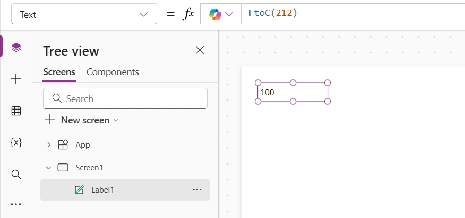This screenshot has height=218, width=465.
Task: Open the Data table icon in sidebar
Action: [x=16, y=111]
